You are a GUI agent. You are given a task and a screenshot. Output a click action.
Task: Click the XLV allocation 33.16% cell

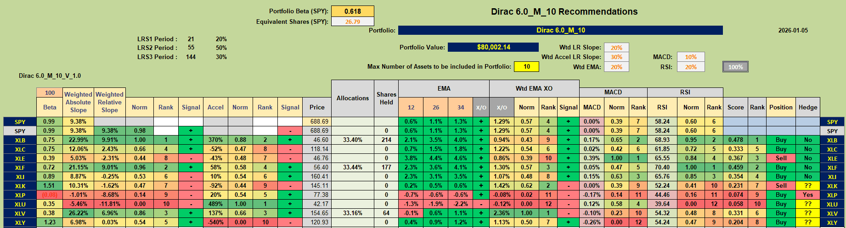tap(353, 213)
